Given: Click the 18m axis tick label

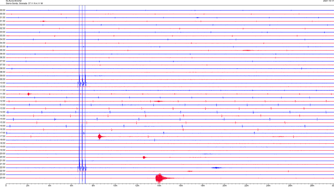Looking at the screenshot, I should coord(203,186).
